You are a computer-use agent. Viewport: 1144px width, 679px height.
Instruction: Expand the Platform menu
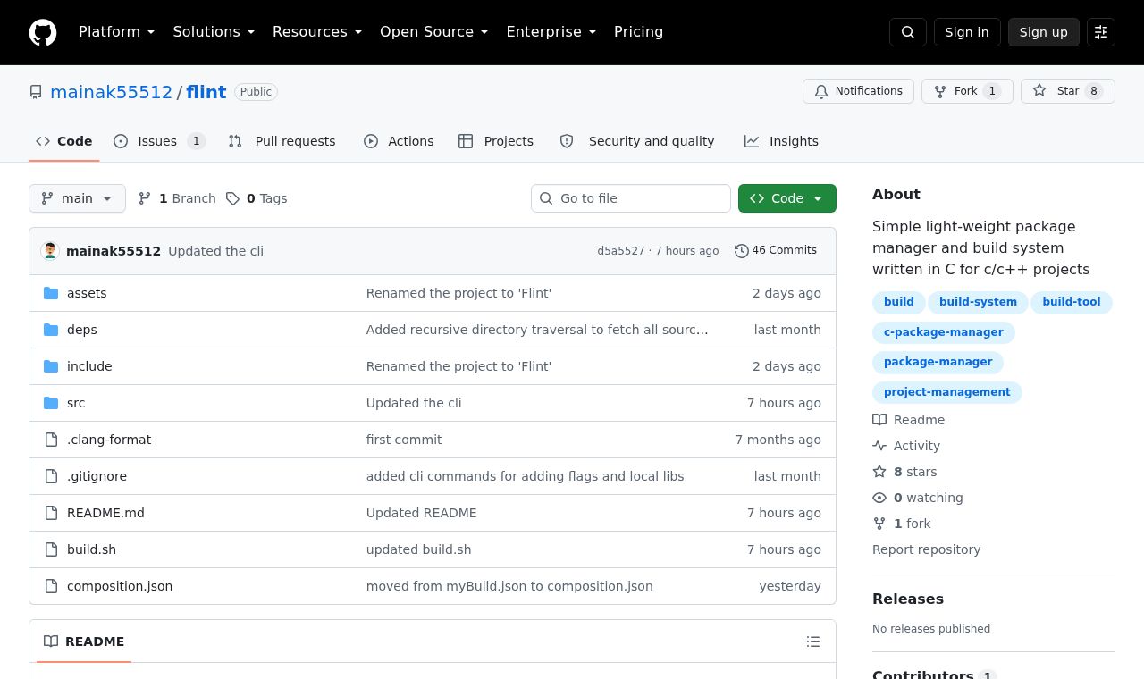tap(117, 32)
